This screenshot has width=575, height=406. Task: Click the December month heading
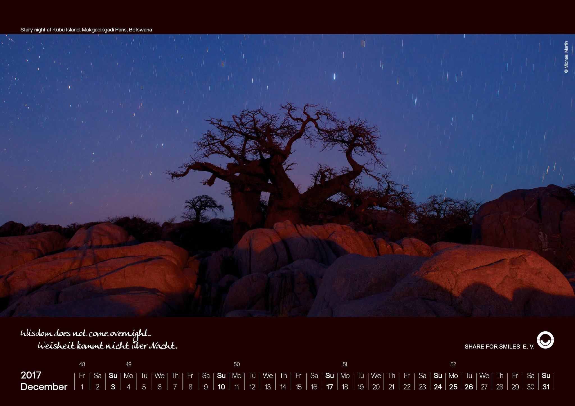(44, 387)
